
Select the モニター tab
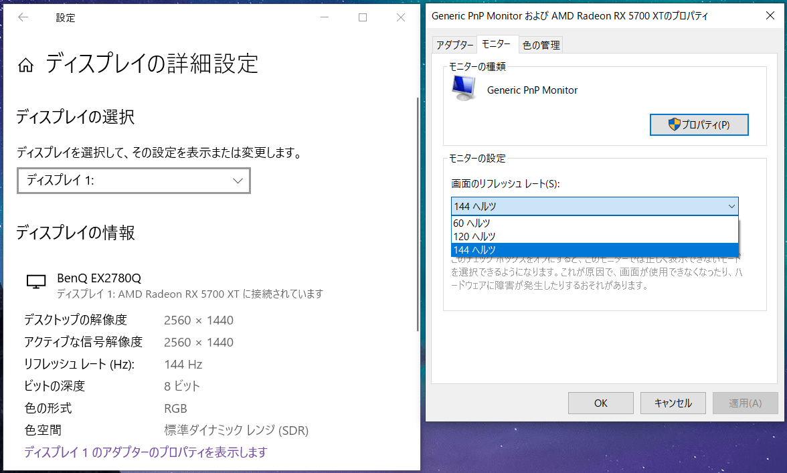pos(497,44)
